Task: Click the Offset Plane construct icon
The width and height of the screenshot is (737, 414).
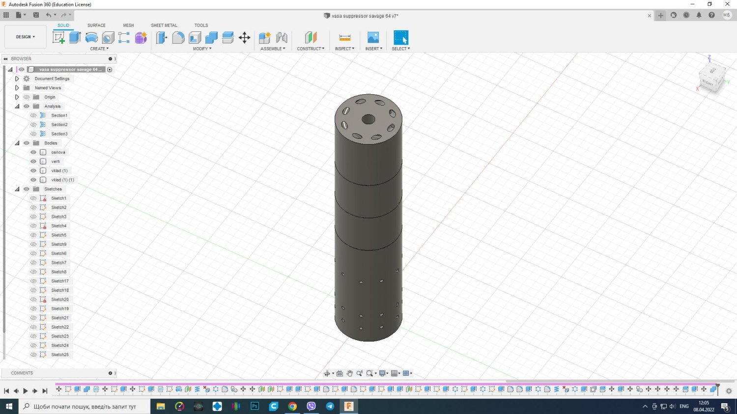Action: coord(311,37)
